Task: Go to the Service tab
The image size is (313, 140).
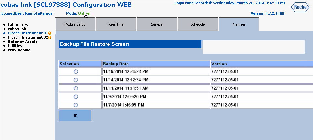Action: (157, 24)
